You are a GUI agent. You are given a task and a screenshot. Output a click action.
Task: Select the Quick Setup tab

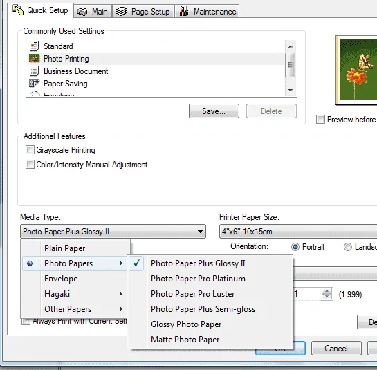[x=40, y=10]
